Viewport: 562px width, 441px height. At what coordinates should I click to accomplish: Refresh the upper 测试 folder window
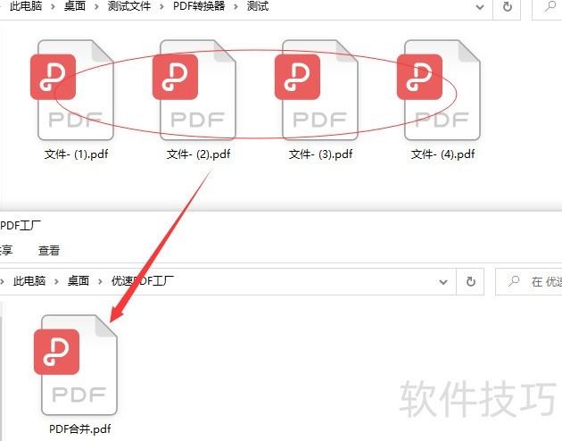pos(508,6)
